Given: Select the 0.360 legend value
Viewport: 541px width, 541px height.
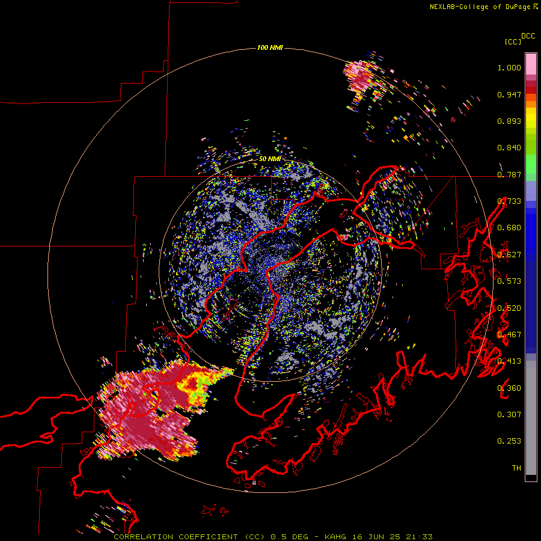Looking at the screenshot, I should [x=509, y=388].
